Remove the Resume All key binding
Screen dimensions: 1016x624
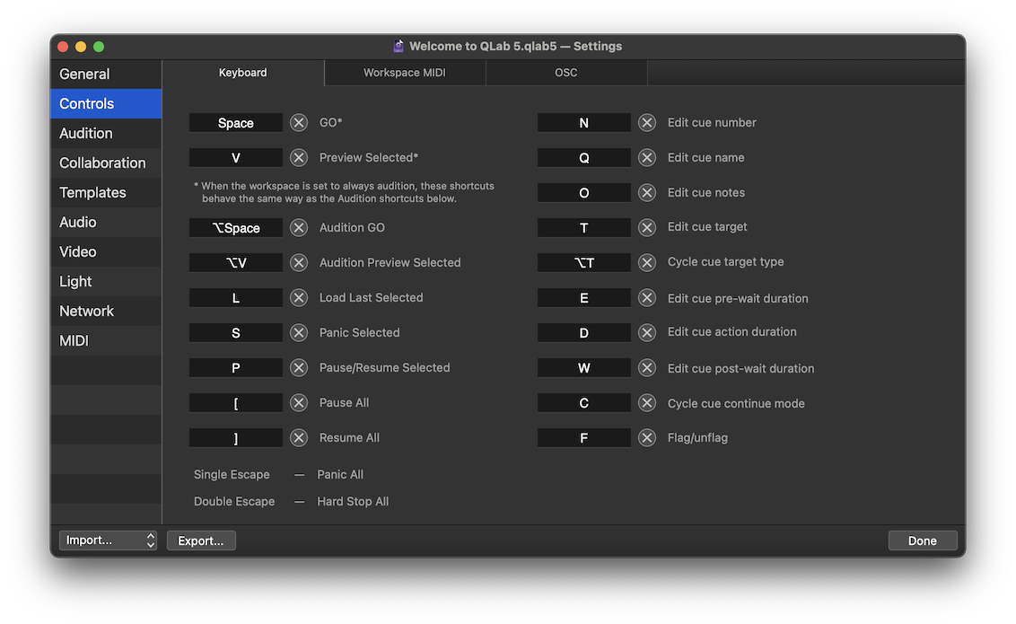pyautogui.click(x=299, y=437)
